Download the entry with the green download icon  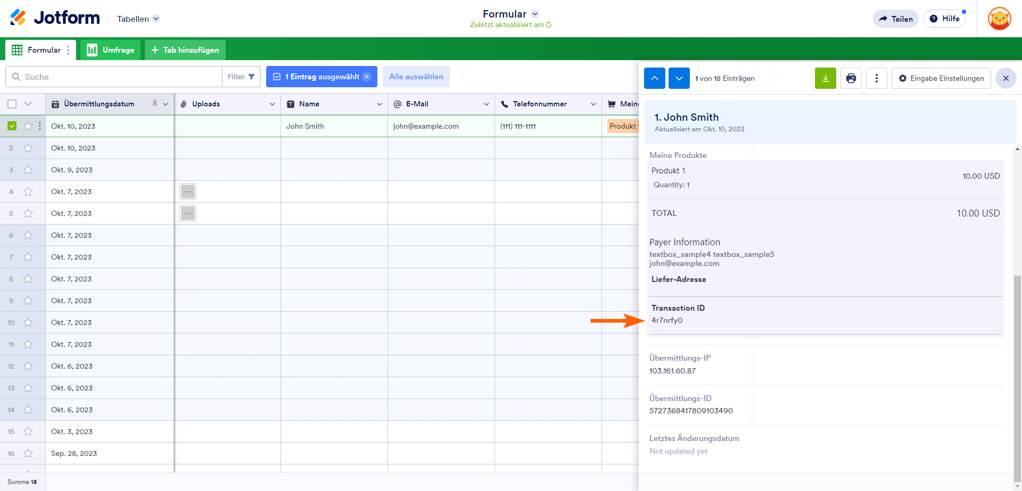coord(825,78)
